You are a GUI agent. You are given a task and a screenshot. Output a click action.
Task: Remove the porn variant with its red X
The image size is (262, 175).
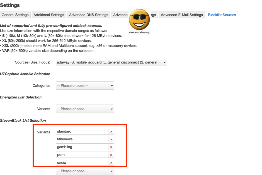tap(111, 155)
